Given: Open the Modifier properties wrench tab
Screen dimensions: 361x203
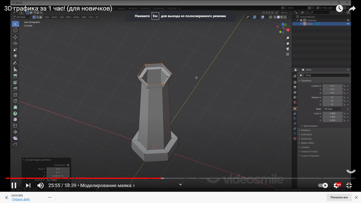Looking at the screenshot, I should pos(295,114).
